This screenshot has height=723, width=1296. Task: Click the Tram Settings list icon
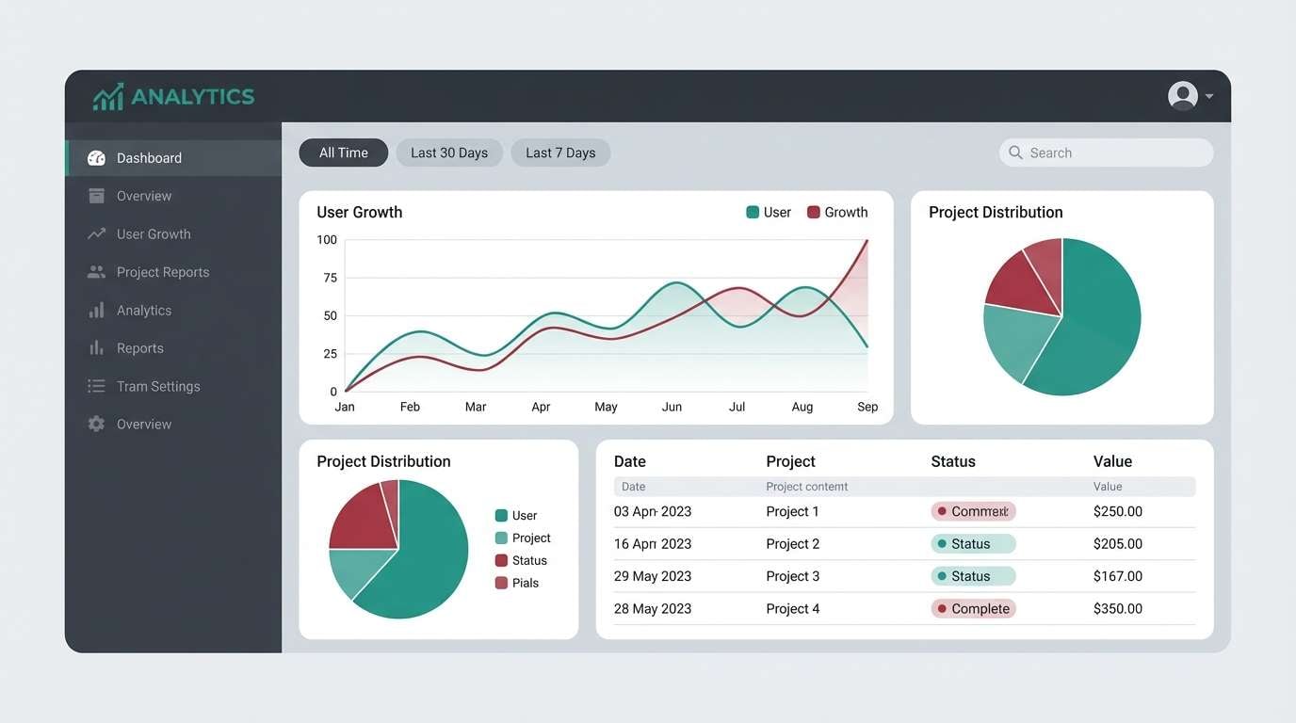point(96,386)
